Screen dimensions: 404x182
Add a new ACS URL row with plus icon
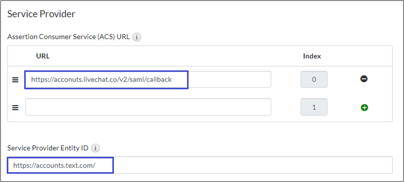(x=364, y=107)
